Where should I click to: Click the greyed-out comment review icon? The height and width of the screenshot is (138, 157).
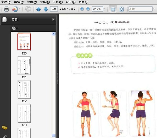28,9
